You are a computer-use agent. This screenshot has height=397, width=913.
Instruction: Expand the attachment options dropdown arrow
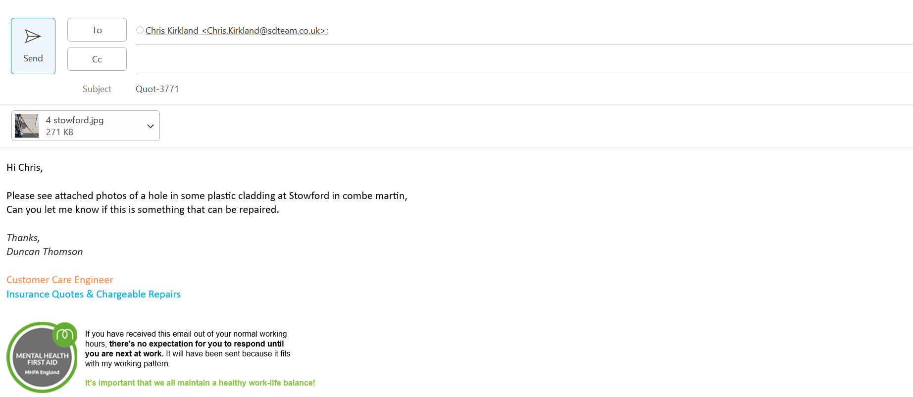[x=151, y=126]
